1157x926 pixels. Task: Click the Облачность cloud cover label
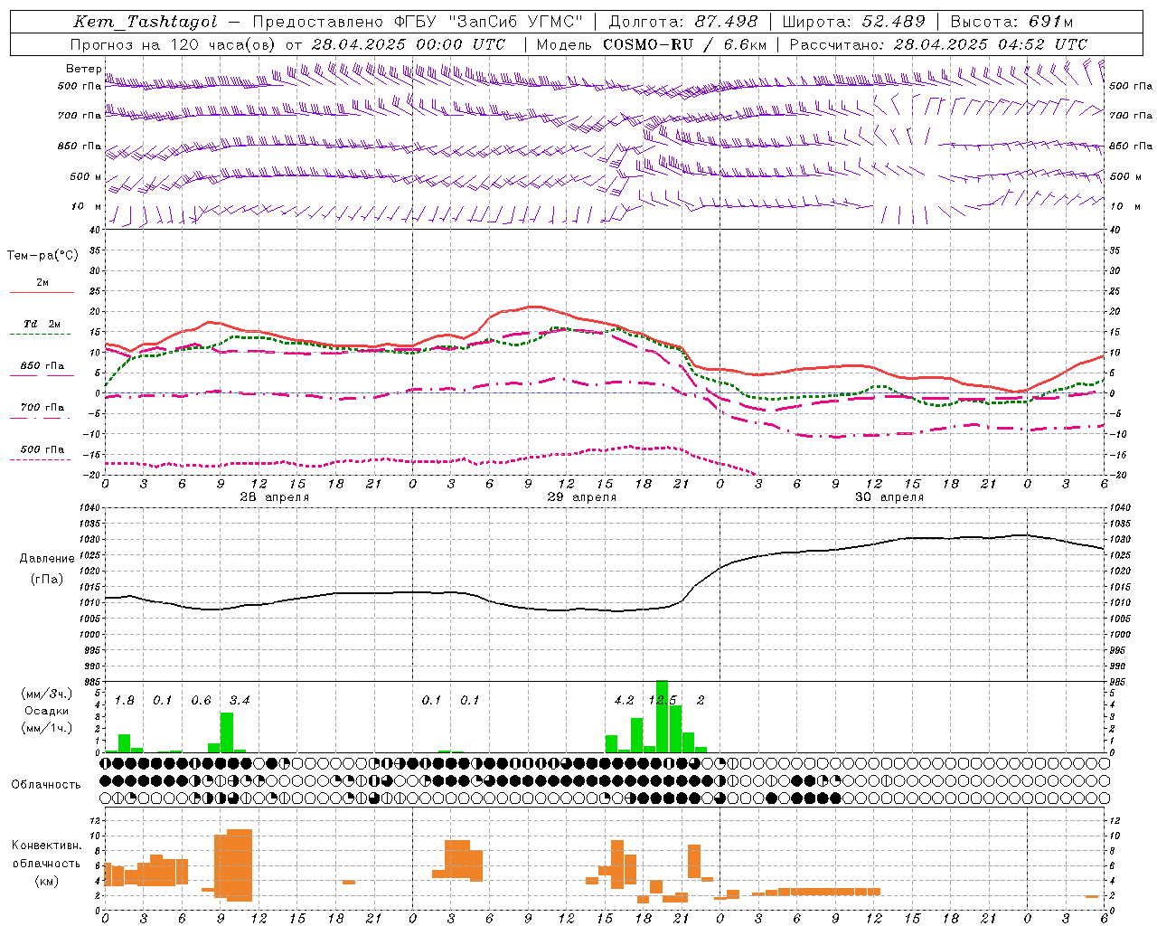point(46,784)
